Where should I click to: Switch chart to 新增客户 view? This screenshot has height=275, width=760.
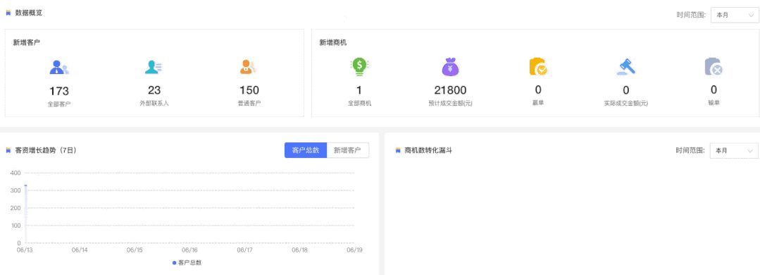tap(347, 150)
